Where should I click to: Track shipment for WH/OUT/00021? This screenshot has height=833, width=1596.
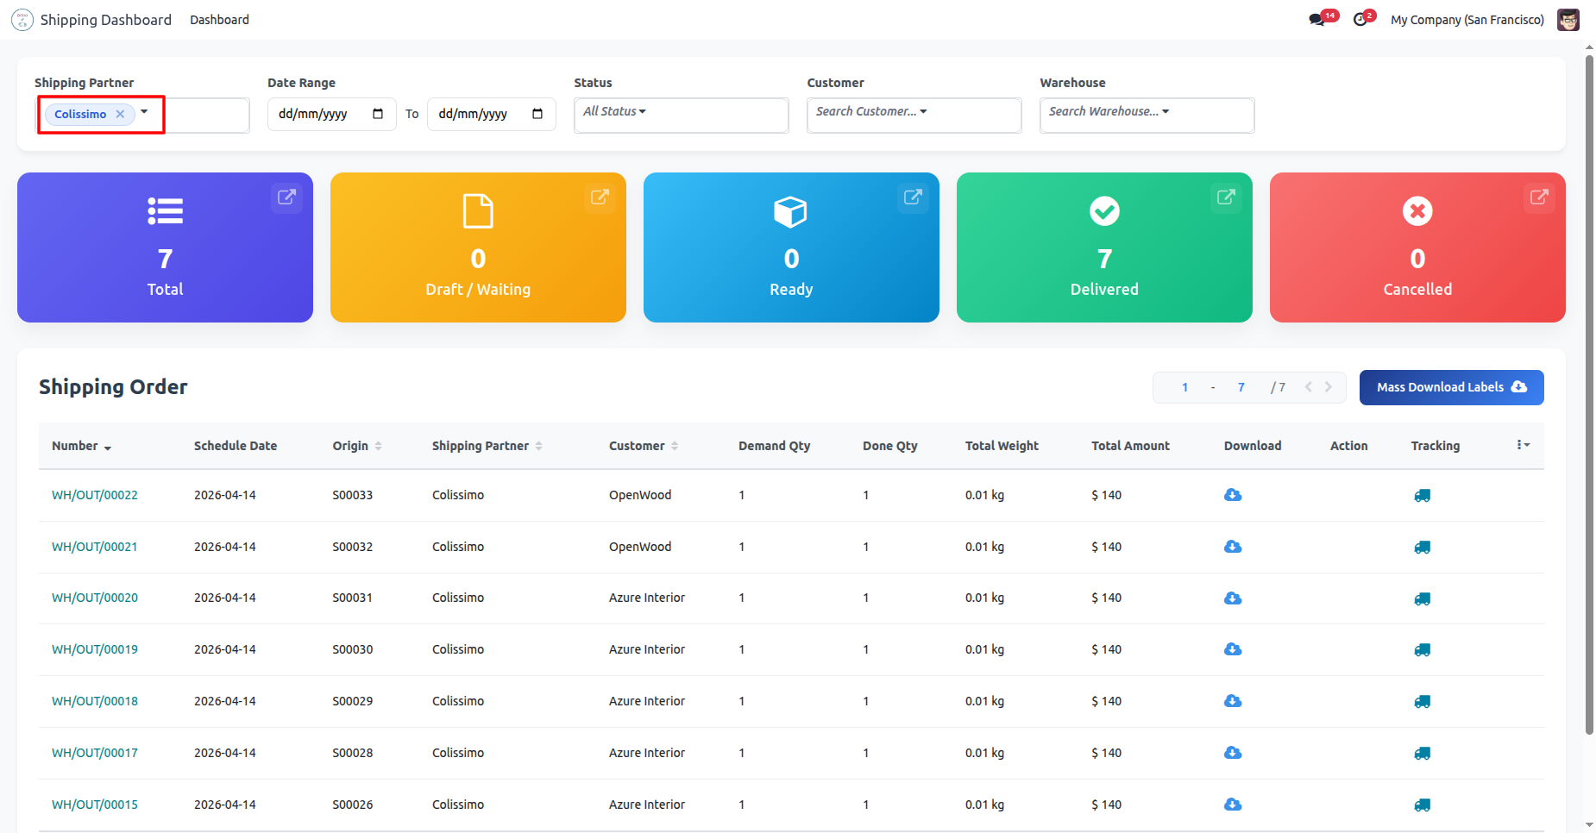(1422, 547)
